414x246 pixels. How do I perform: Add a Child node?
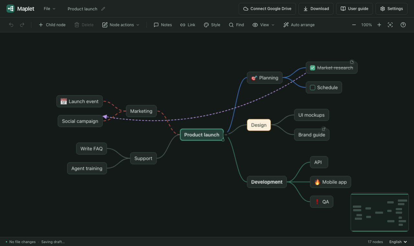(52, 25)
